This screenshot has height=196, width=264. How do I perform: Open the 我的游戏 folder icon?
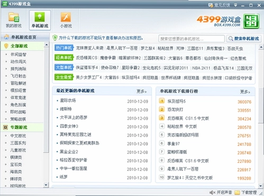click(14, 17)
